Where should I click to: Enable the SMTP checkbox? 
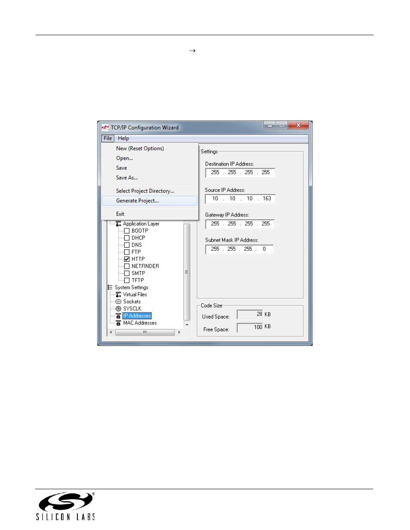tap(127, 273)
